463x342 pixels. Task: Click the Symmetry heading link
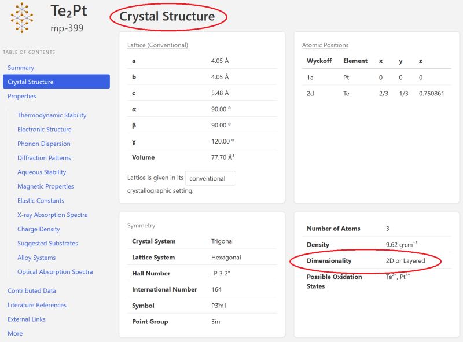pyautogui.click(x=141, y=226)
